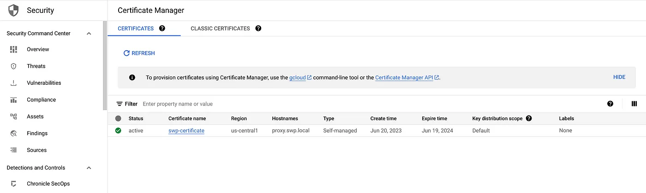The width and height of the screenshot is (646, 193).
Task: Open Chronicle SecOps in the sidebar
Action: (x=48, y=184)
